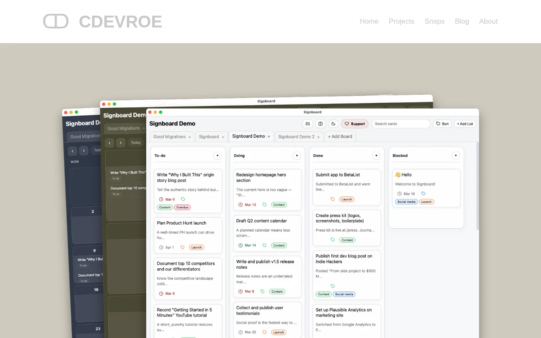Close the Signboard Demo 2 tab
Image resolution: width=541 pixels, height=338 pixels.
click(318, 137)
